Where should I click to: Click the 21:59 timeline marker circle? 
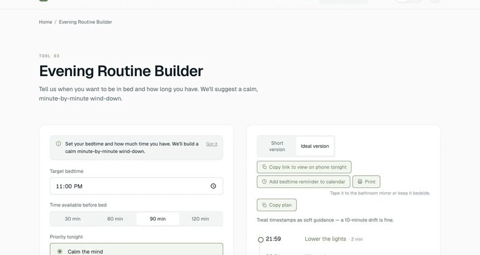click(x=260, y=239)
